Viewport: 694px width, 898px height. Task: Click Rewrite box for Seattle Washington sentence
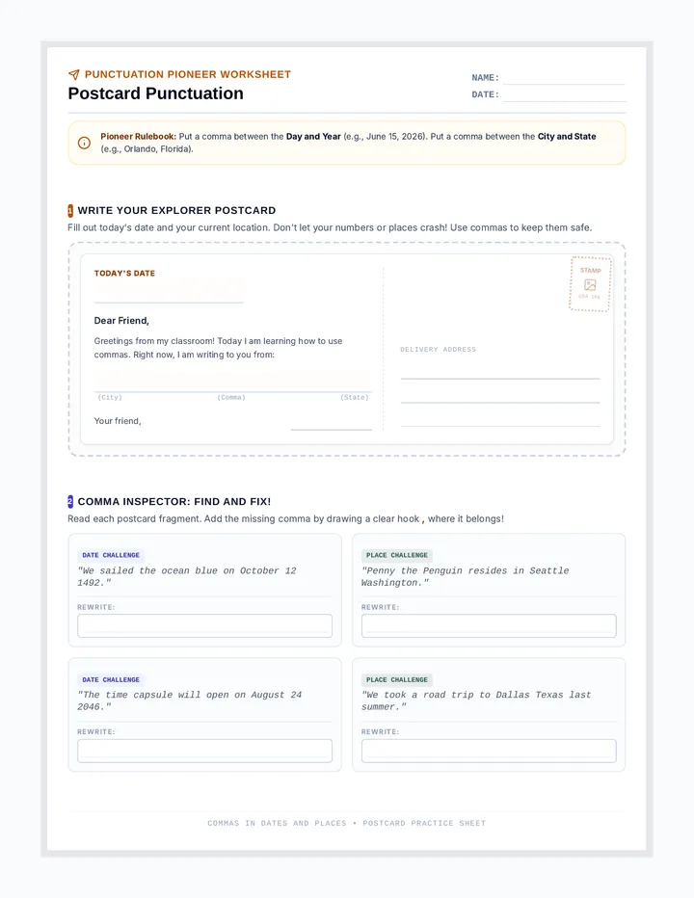point(489,626)
